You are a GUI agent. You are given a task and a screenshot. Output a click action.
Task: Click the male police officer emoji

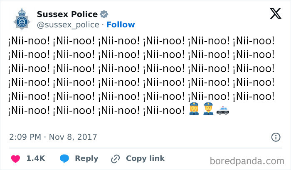(x=208, y=111)
